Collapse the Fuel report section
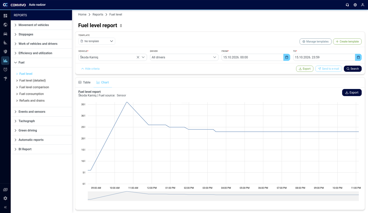Screen dimensions: 368x213 coord(41,63)
